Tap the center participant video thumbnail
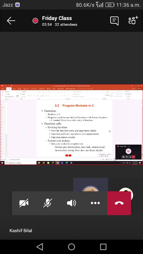 pos(91,185)
